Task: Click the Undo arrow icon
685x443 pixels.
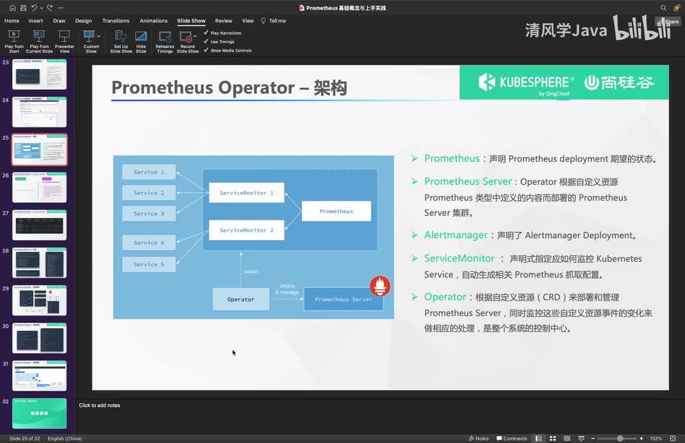Action: (34, 8)
